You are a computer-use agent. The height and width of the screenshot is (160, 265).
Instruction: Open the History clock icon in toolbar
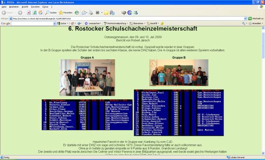pos(77,13)
